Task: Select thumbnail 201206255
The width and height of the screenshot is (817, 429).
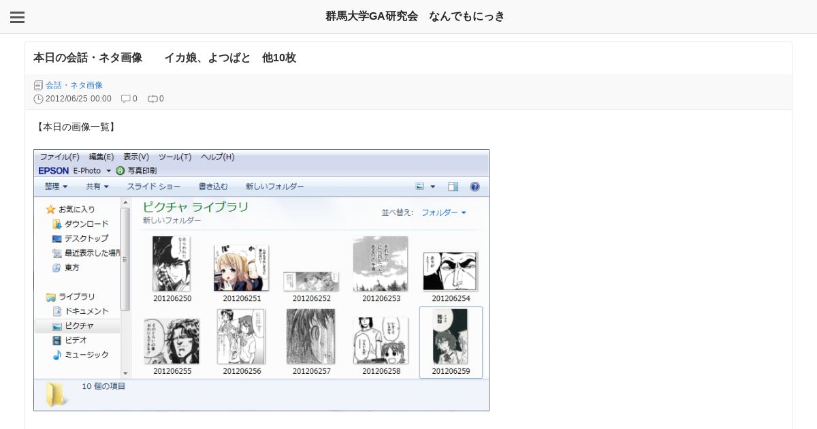Action: coord(172,346)
